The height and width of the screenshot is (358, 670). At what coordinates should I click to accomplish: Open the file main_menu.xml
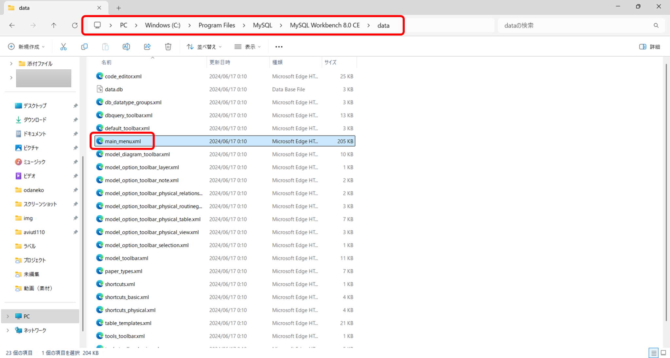click(x=123, y=141)
